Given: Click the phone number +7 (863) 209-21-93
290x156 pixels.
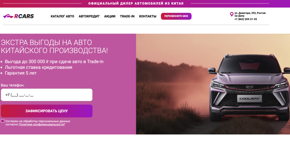Looking at the screenshot, I should (x=246, y=19).
